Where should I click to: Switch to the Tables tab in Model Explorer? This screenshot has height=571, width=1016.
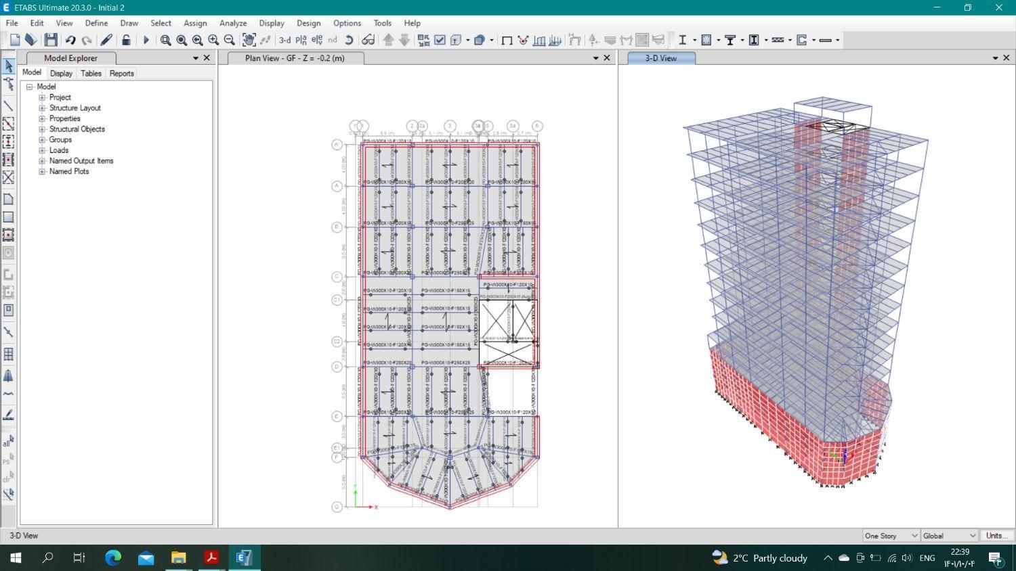(x=91, y=73)
